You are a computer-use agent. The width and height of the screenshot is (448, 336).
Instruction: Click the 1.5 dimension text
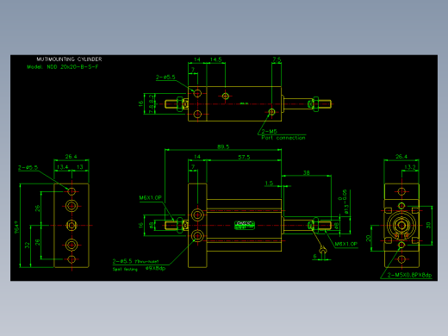click(x=269, y=184)
